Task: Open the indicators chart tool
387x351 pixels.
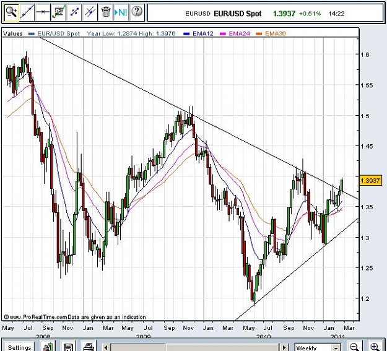Action: (x=58, y=12)
